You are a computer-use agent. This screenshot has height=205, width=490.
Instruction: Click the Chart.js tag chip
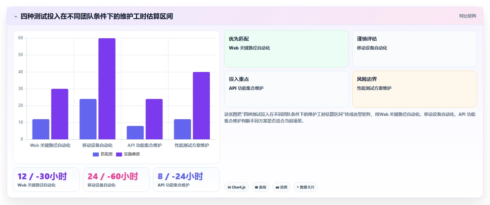pos(237,187)
